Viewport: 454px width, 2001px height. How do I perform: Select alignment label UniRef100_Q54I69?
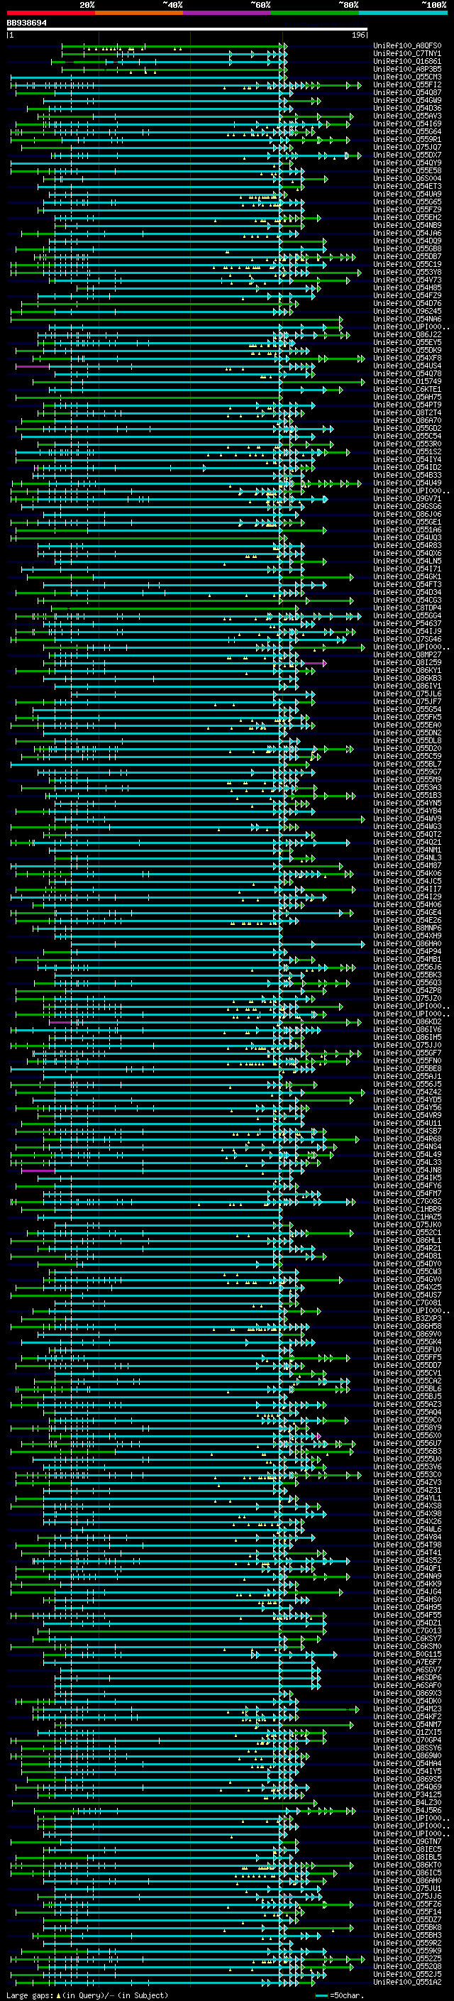[x=407, y=124]
